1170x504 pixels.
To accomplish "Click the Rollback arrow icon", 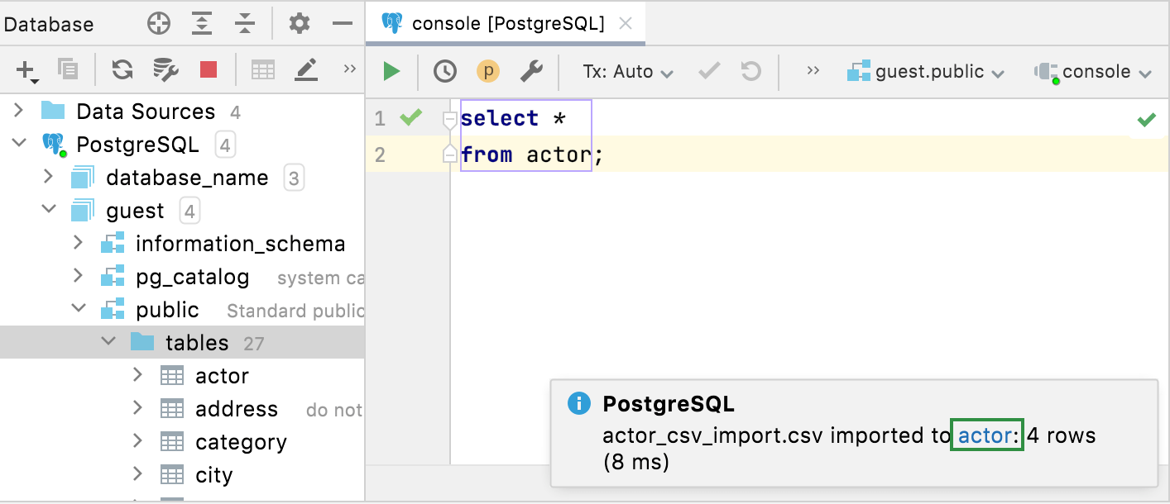I will [750, 72].
